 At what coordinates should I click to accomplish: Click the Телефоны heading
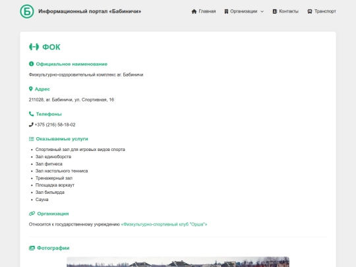click(x=49, y=114)
